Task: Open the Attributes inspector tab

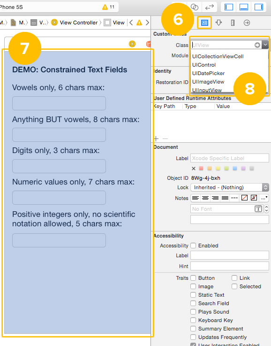Action: click(x=218, y=23)
